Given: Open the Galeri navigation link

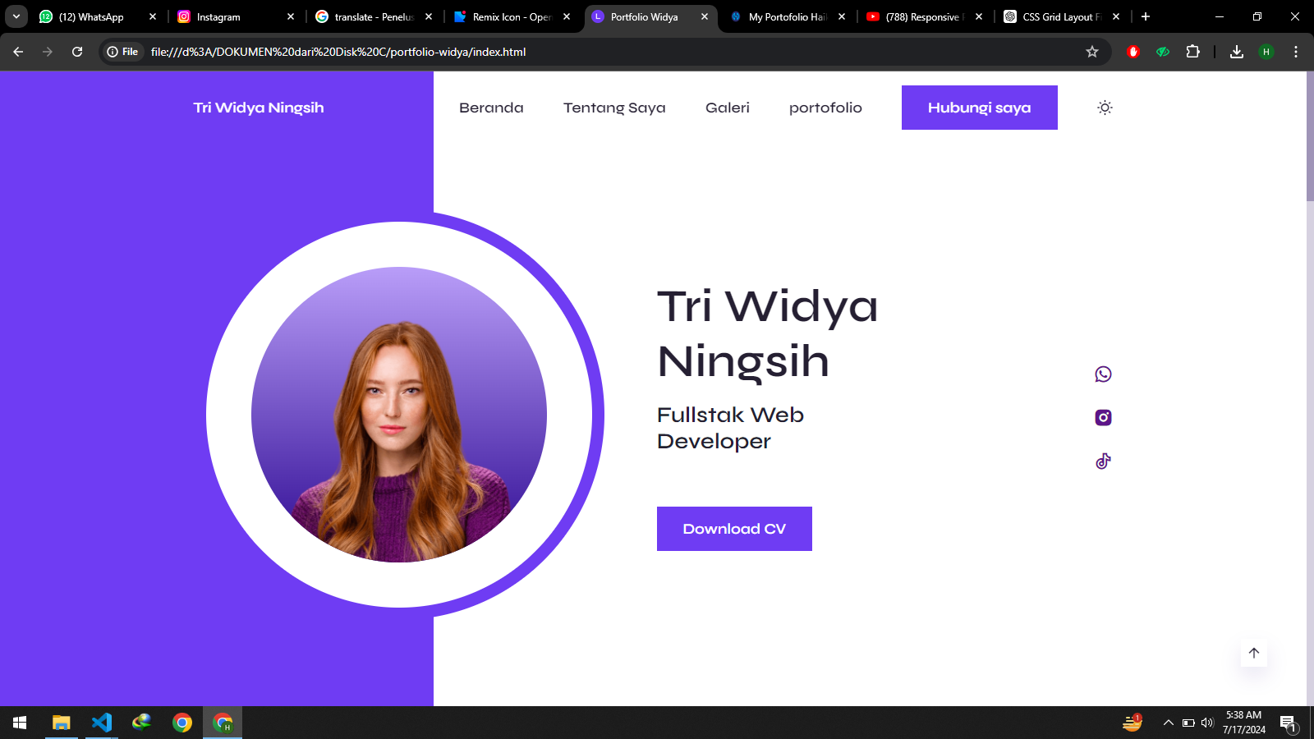Looking at the screenshot, I should click(727, 108).
